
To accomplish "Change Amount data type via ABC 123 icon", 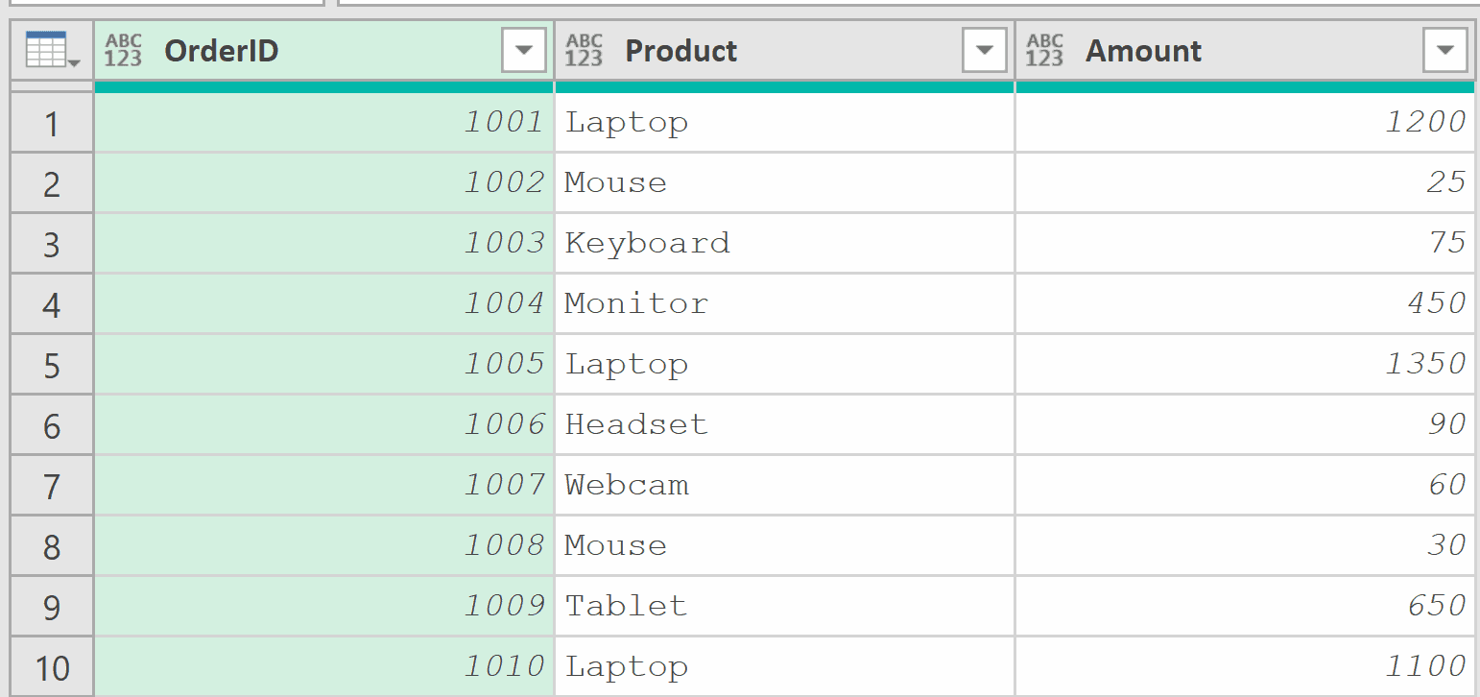I will [1043, 48].
